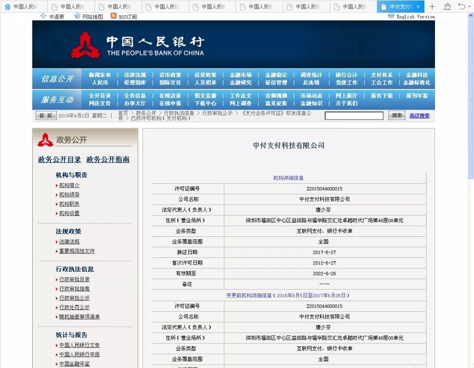Screen dimensions: 474x368
Task: Open 金融科技 in the navigation bar
Action: click(417, 75)
